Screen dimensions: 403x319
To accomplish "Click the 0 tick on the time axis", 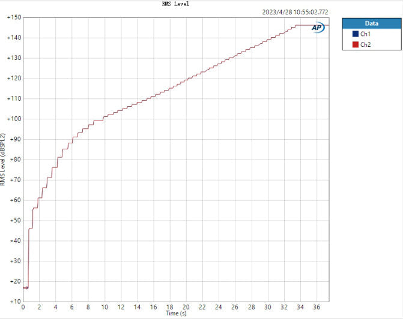I will tap(23, 307).
